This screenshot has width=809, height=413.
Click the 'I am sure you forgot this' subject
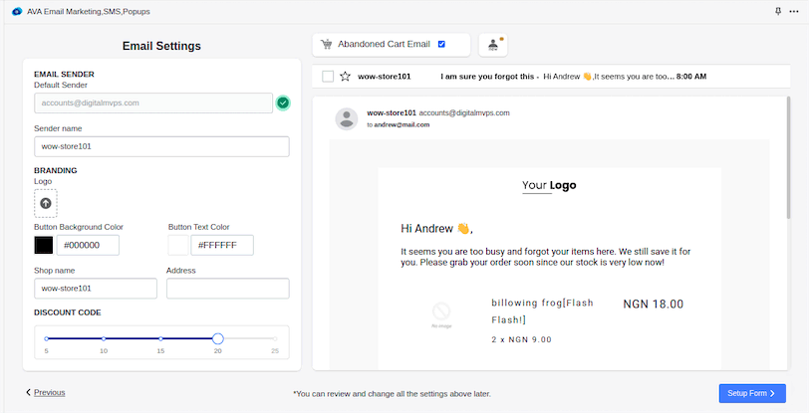coord(487,77)
